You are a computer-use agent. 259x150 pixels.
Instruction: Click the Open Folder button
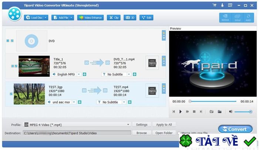(x=164, y=133)
